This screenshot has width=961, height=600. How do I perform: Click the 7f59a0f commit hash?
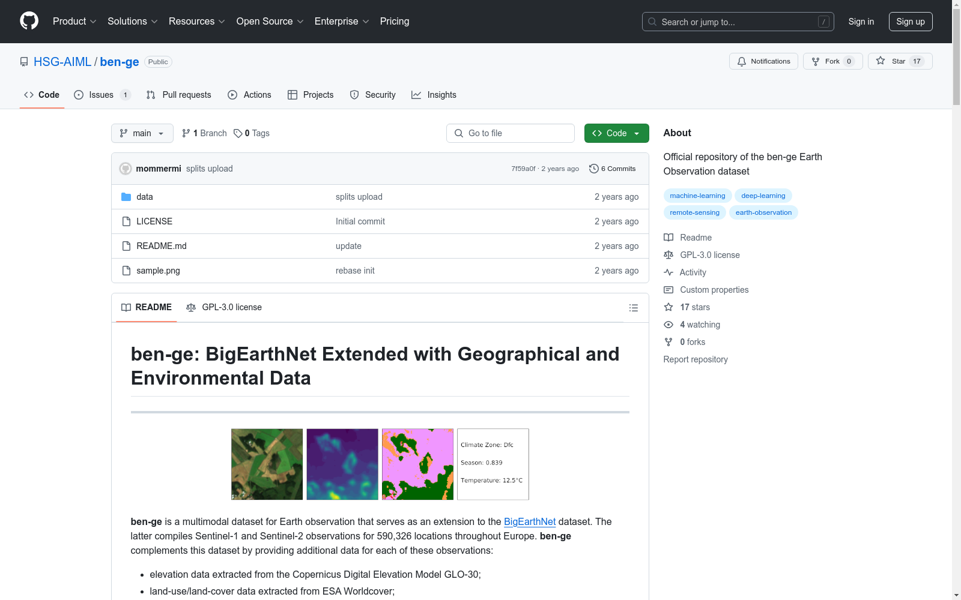click(x=523, y=169)
